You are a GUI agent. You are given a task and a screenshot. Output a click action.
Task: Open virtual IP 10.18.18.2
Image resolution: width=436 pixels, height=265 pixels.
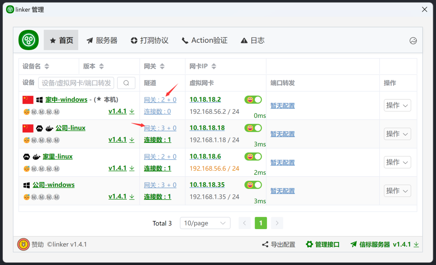205,100
